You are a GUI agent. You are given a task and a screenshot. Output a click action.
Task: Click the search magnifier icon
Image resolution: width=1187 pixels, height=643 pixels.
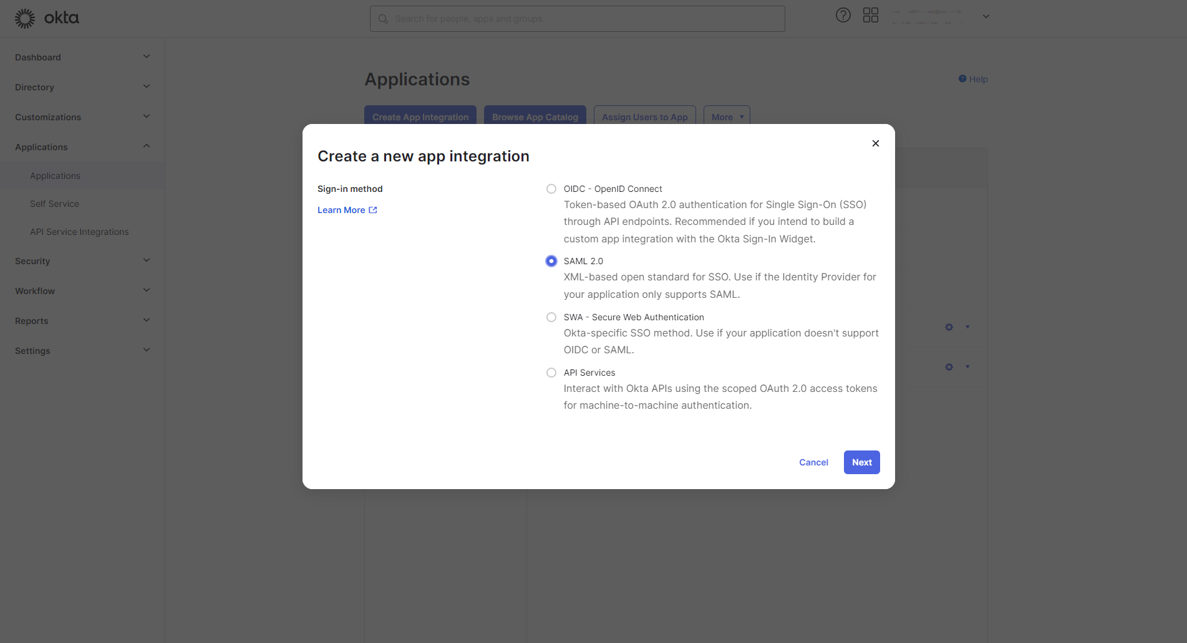[384, 19]
